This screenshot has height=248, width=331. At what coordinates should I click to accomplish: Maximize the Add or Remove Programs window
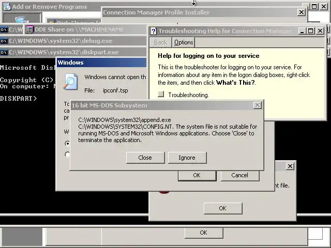(314, 7)
